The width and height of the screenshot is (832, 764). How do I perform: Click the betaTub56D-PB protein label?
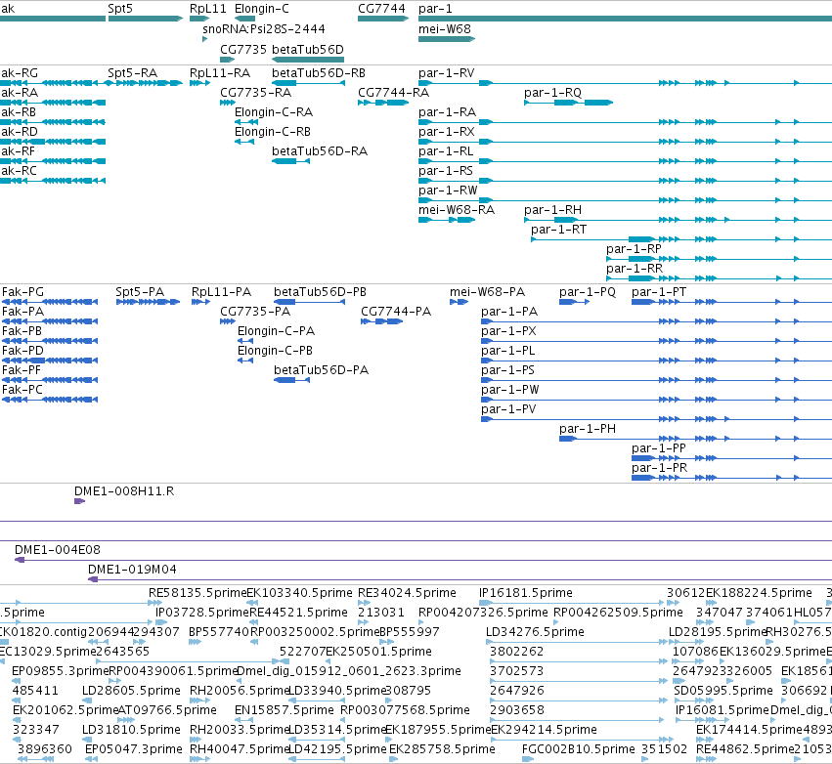(320, 293)
